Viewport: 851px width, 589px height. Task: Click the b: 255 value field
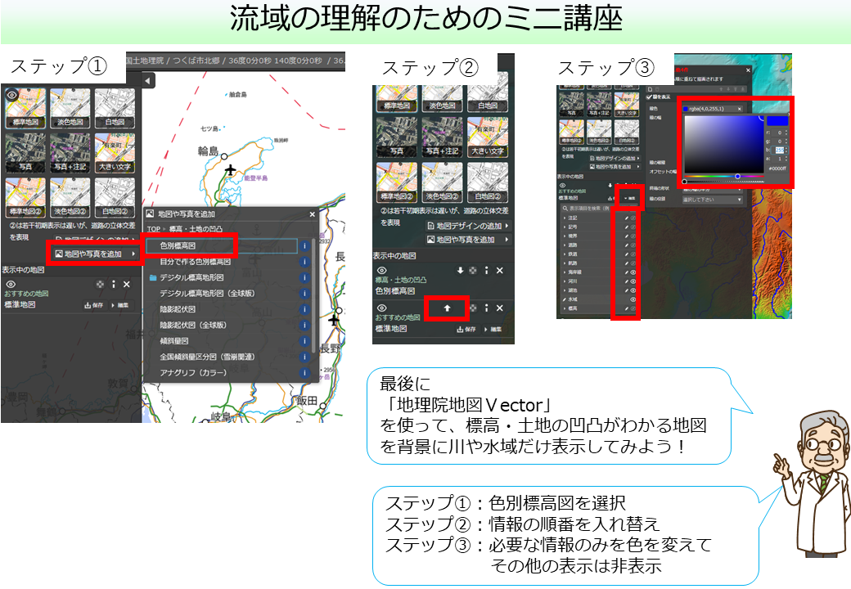coord(780,151)
